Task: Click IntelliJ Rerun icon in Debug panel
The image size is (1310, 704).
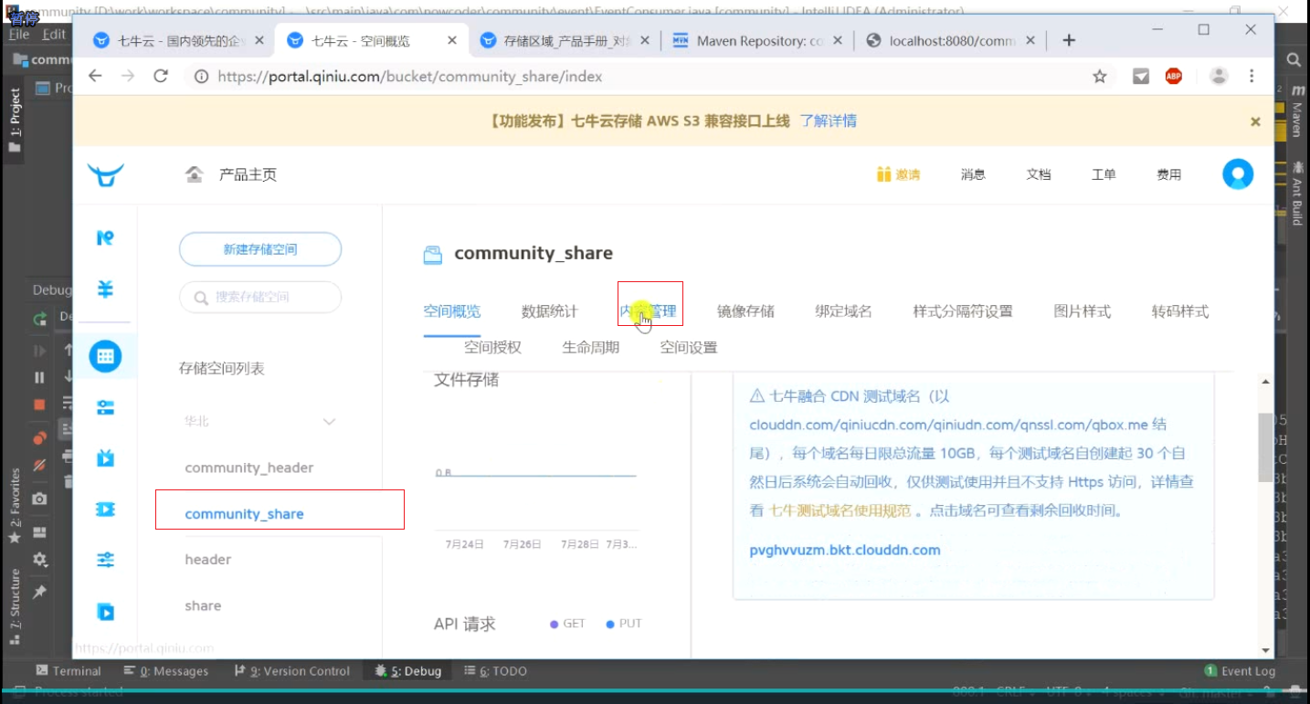Action: (x=39, y=320)
